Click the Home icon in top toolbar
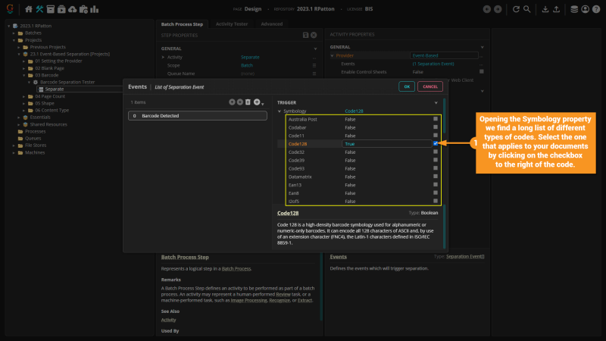 point(29,9)
